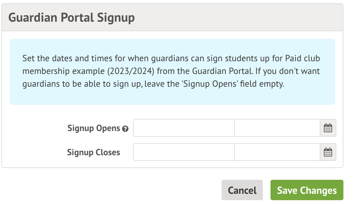Click the green Save Changes button
This screenshot has height=204, width=353.
307,191
